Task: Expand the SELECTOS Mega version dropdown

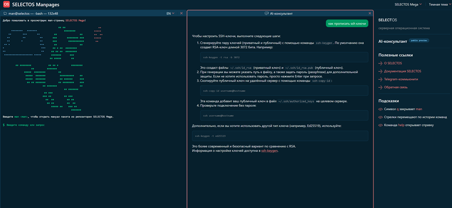Action: [x=408, y=4]
